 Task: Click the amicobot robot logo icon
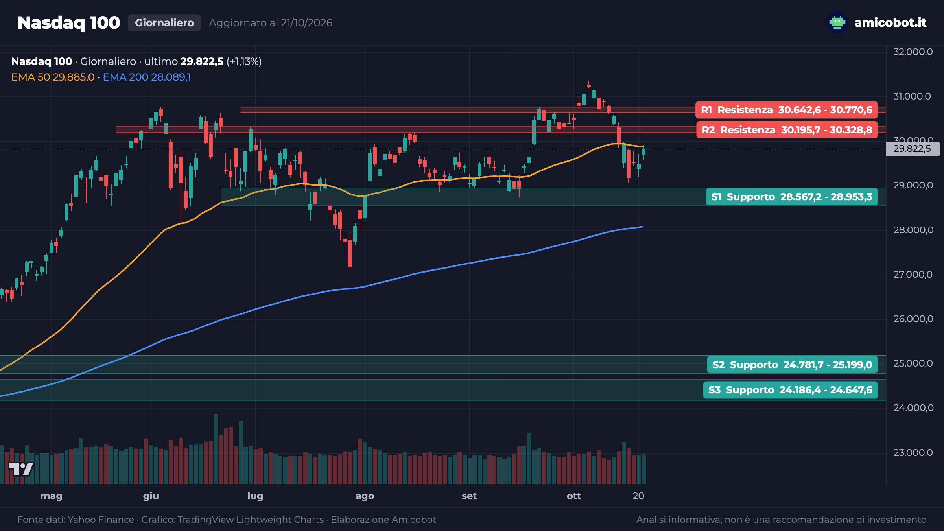pos(837,22)
